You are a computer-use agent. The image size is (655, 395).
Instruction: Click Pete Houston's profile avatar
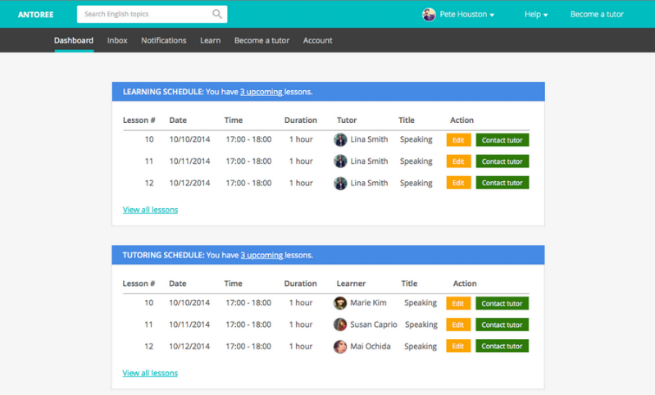tap(429, 14)
